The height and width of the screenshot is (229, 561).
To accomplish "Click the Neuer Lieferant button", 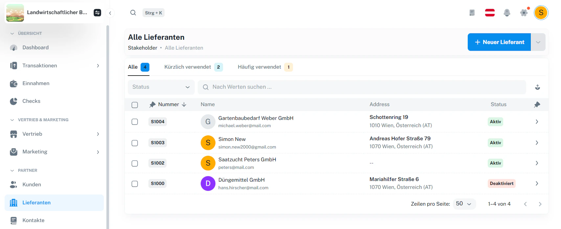I will pos(499,42).
